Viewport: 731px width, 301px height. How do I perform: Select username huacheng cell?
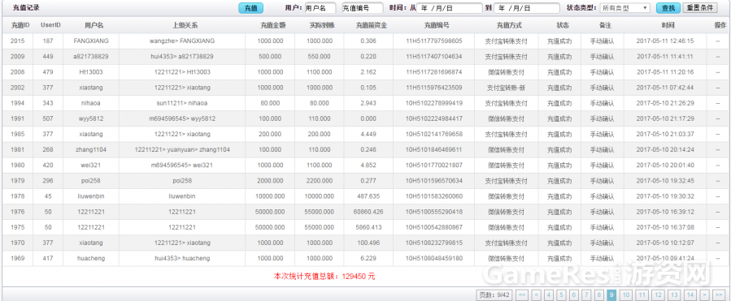(91, 258)
